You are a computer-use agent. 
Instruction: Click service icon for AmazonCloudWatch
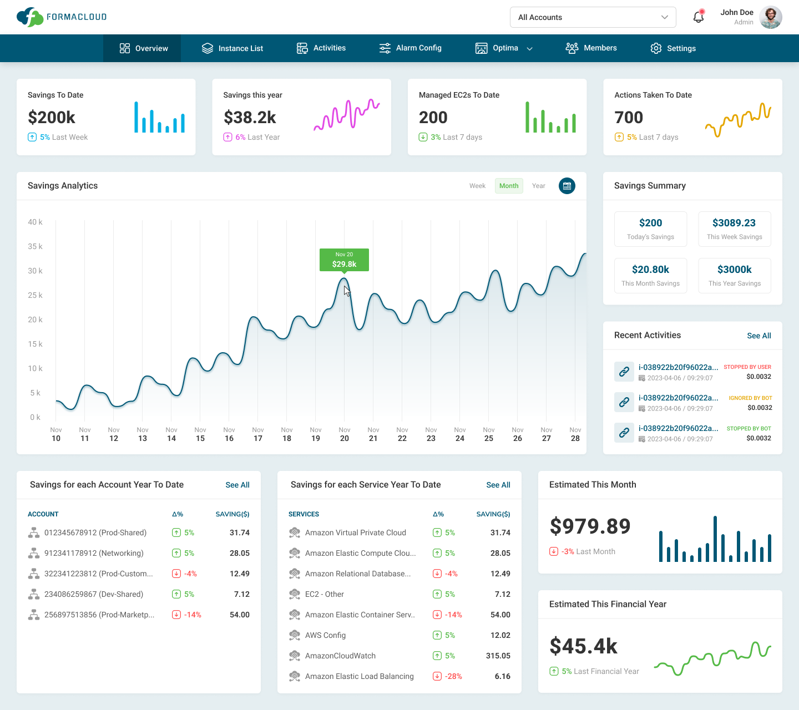[295, 656]
